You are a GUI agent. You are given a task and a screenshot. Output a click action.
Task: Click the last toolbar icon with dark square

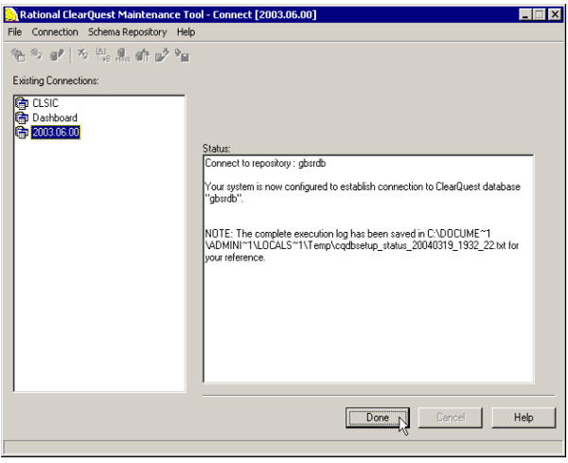(x=182, y=55)
